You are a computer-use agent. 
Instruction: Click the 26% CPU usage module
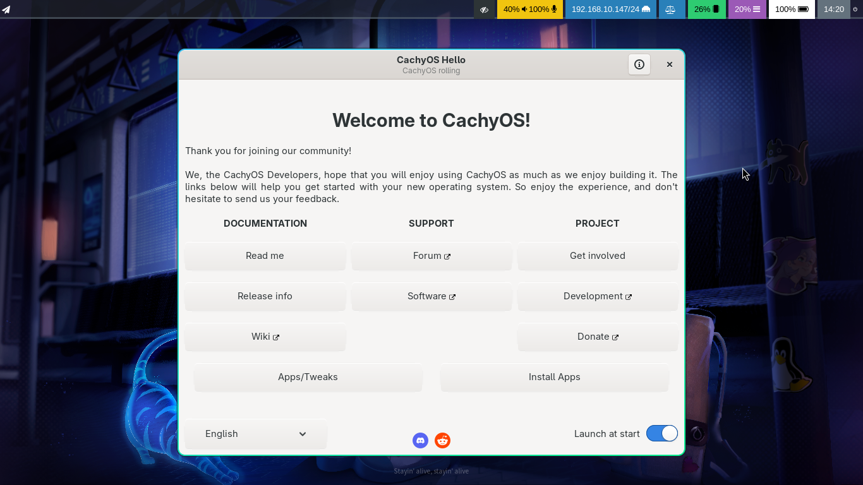point(707,9)
